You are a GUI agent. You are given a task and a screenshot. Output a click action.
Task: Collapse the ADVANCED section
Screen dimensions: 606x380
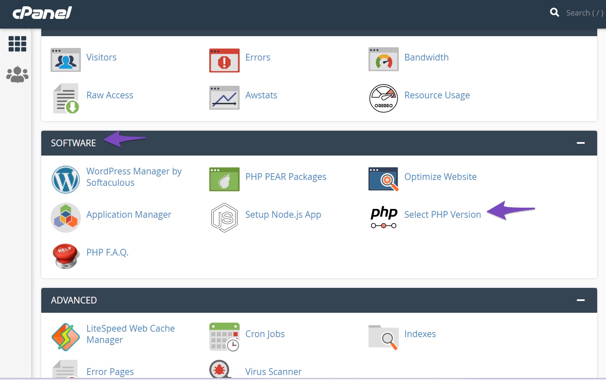tap(581, 300)
